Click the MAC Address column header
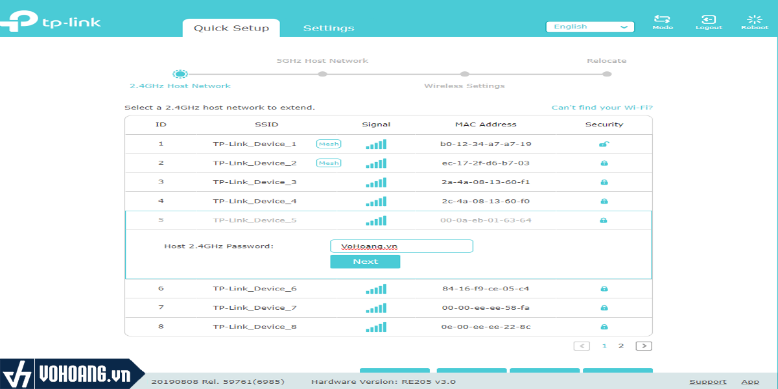 486,124
